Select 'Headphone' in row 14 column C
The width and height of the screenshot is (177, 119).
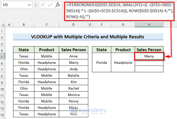pyautogui.click(x=47, y=114)
